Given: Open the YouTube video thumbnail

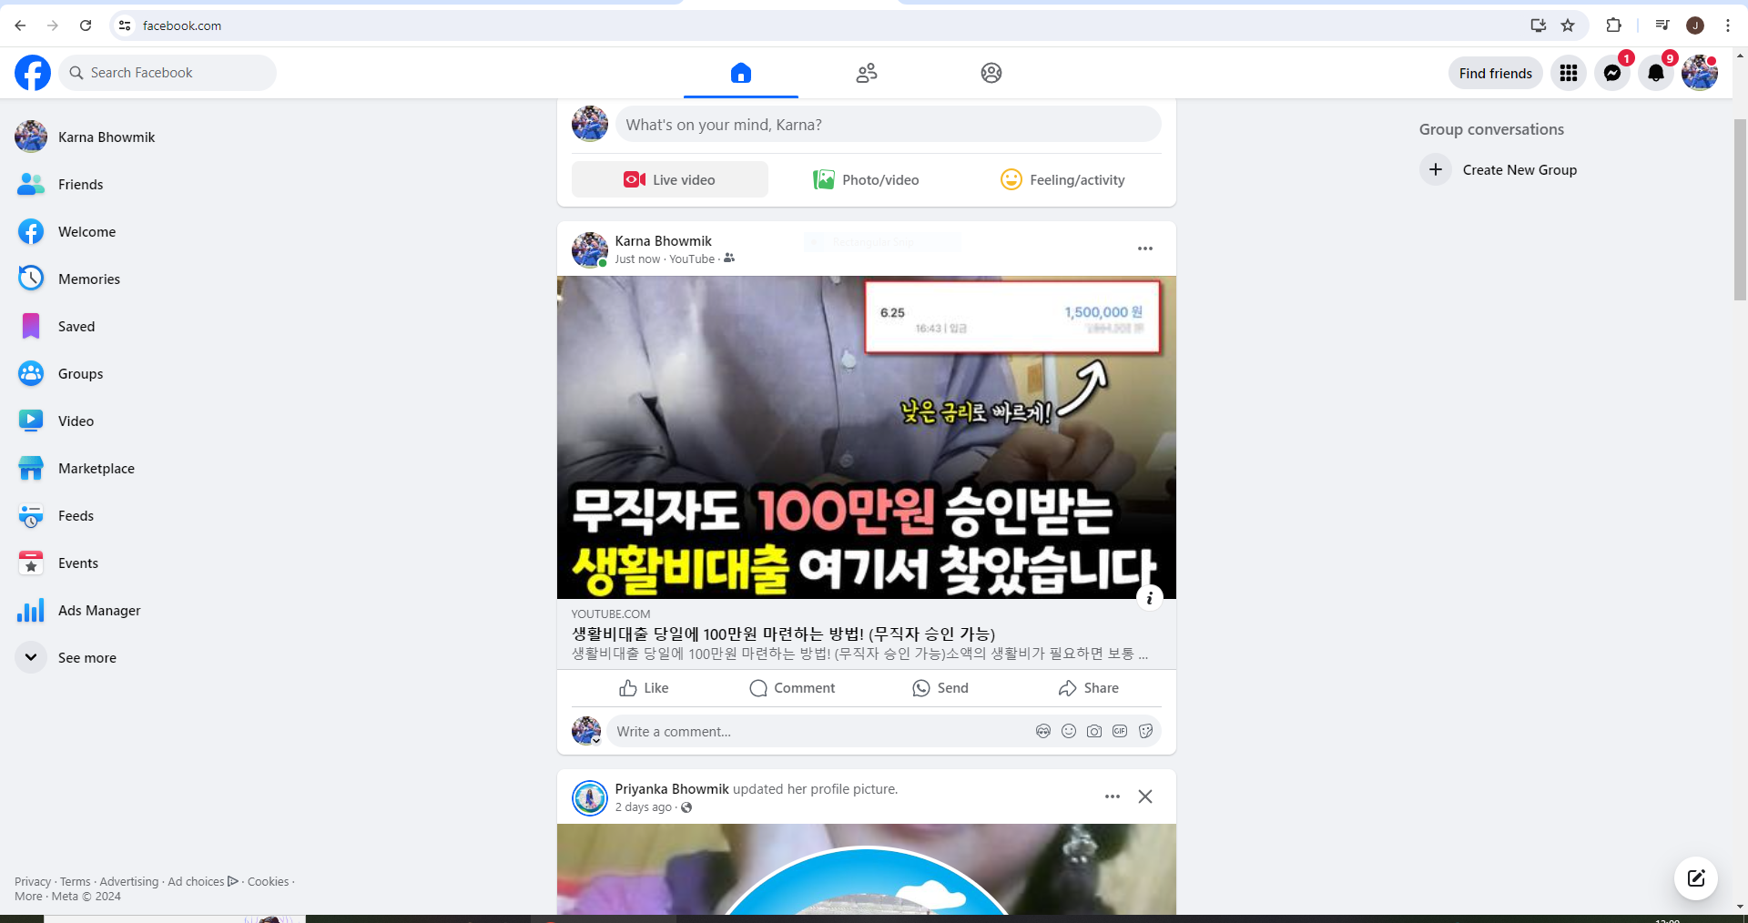Looking at the screenshot, I should click(x=867, y=437).
